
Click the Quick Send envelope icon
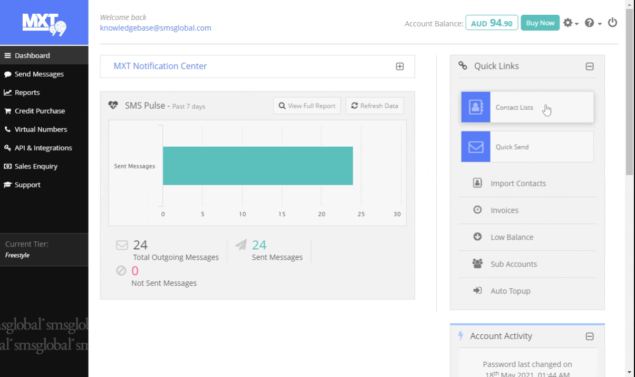[x=476, y=147]
